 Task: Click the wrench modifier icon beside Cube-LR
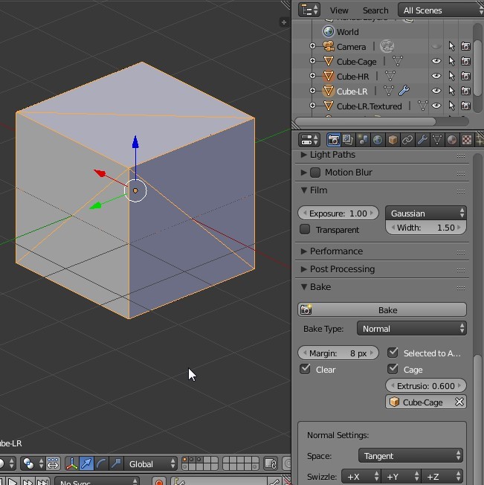click(404, 91)
